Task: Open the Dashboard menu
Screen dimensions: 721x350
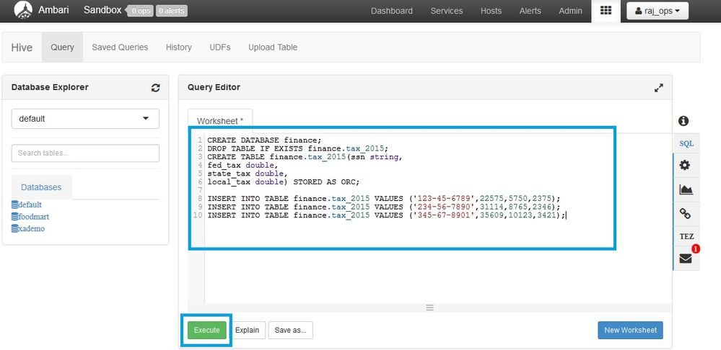Action: pyautogui.click(x=392, y=11)
